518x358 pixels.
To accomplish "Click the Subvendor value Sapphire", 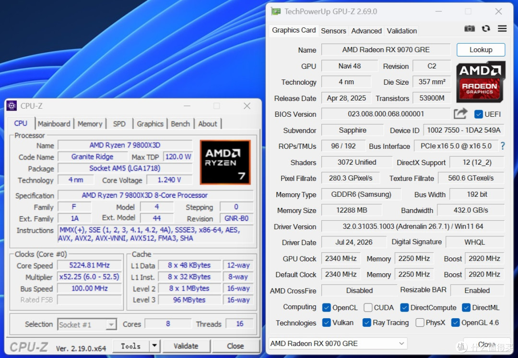I will (x=352, y=130).
